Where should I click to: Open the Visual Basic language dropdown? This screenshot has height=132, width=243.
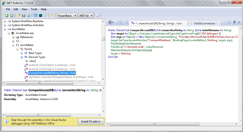(67, 16)
